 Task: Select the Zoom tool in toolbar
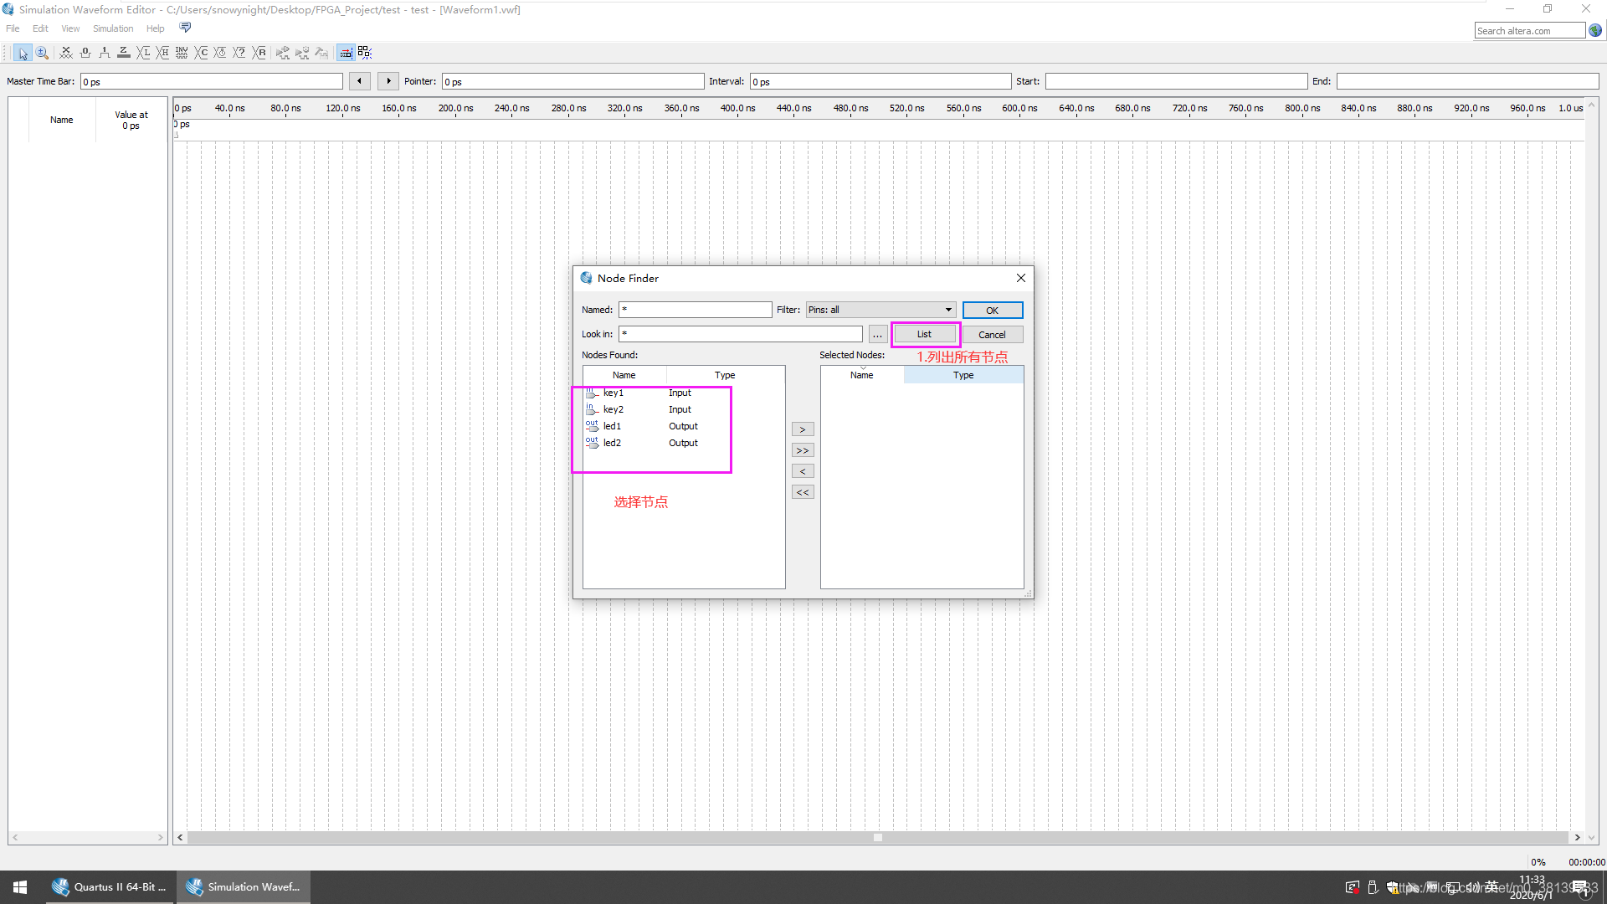[x=42, y=53]
